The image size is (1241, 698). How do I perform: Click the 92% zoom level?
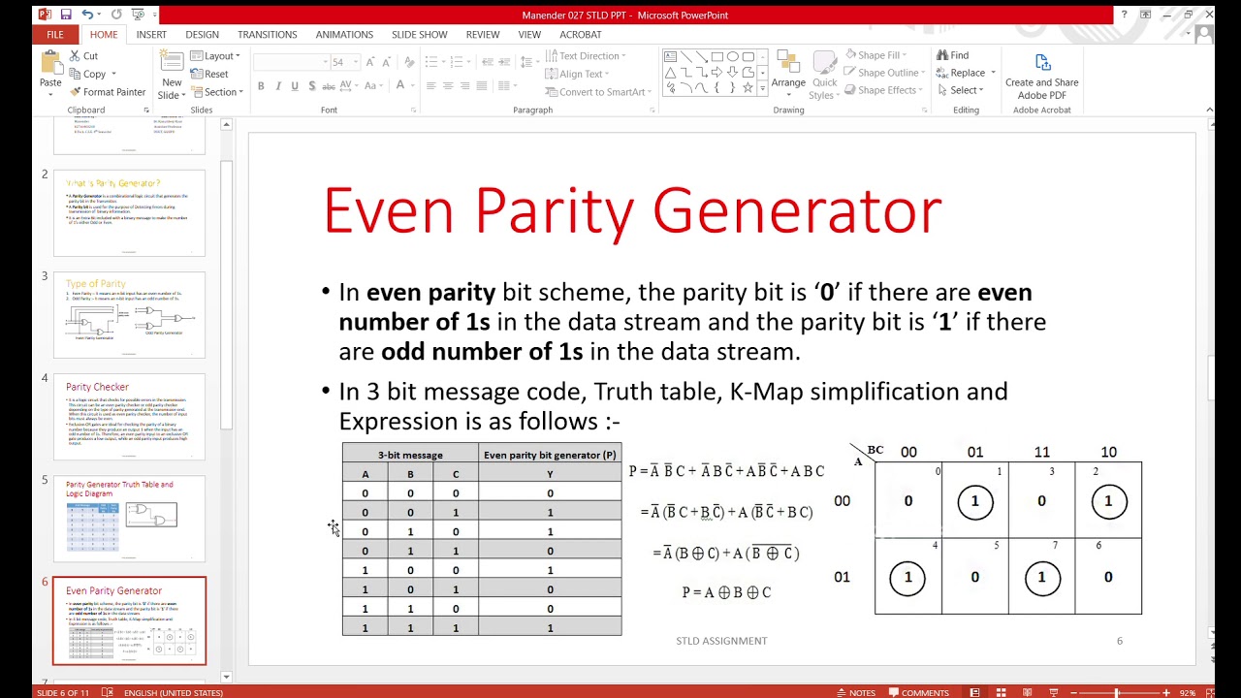pos(1188,692)
